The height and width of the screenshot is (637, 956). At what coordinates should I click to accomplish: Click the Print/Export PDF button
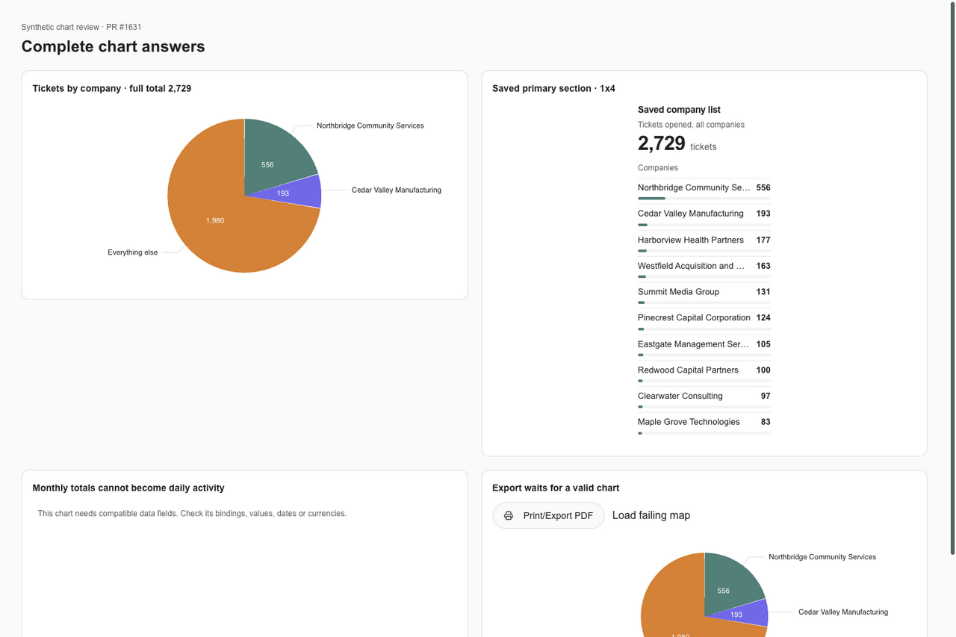click(x=548, y=515)
